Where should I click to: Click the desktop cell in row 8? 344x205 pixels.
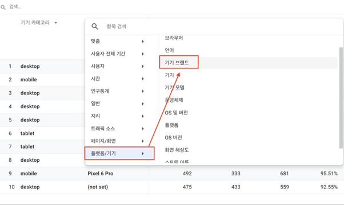(x=30, y=160)
